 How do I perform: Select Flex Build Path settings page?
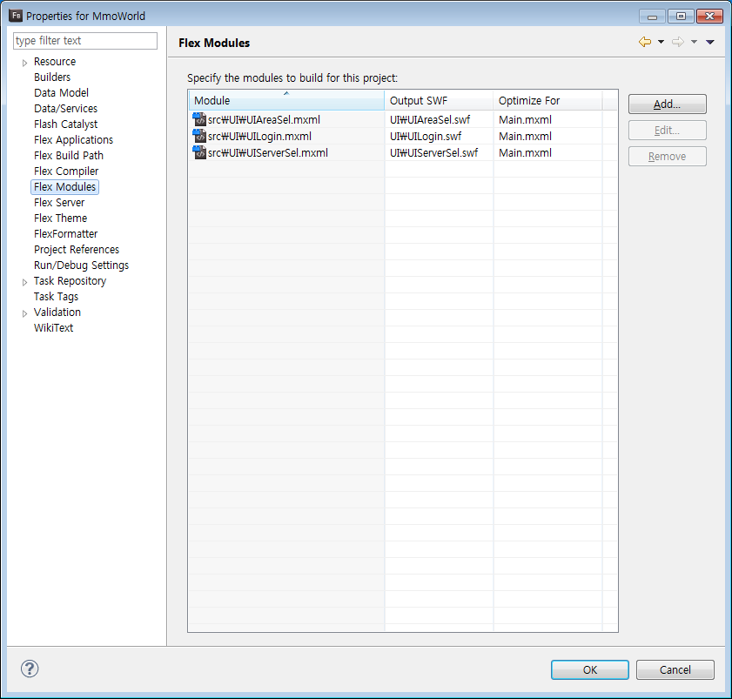69,155
